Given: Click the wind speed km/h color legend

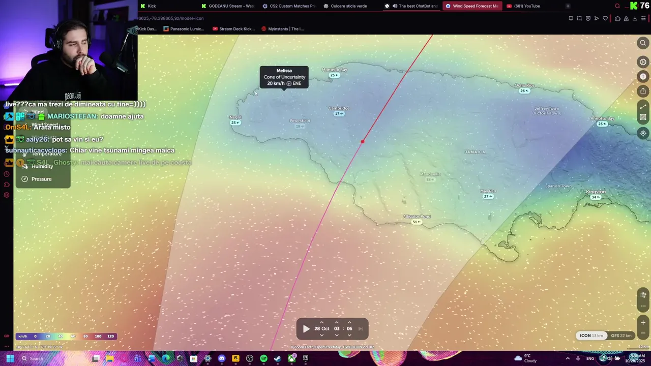Looking at the screenshot, I should coord(66,336).
